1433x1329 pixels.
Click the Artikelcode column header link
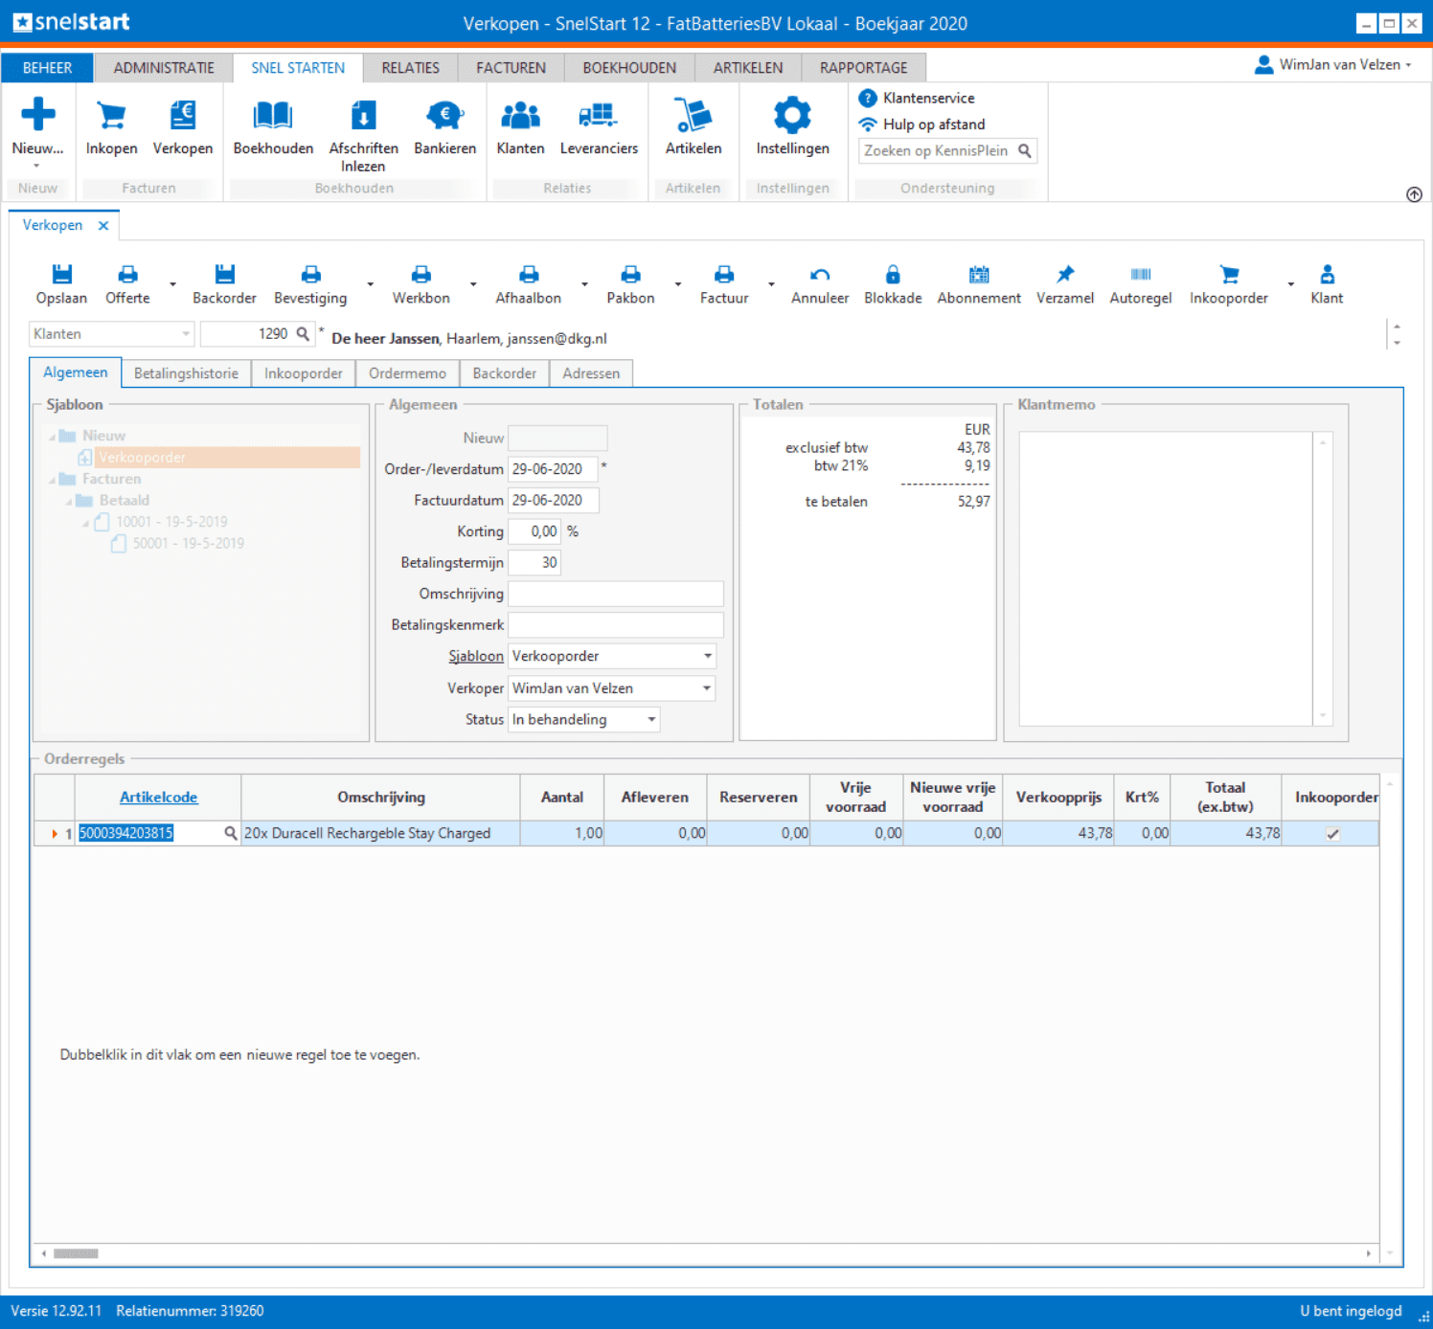click(x=158, y=797)
